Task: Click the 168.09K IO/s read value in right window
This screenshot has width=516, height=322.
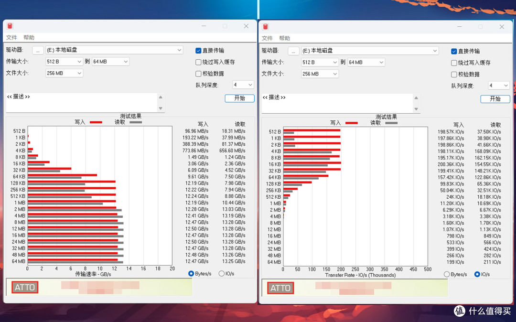Action: tap(488, 151)
